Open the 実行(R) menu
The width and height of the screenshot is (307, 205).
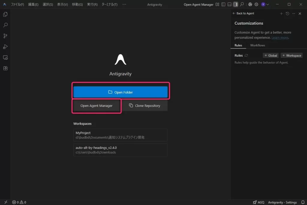(x=92, y=4)
